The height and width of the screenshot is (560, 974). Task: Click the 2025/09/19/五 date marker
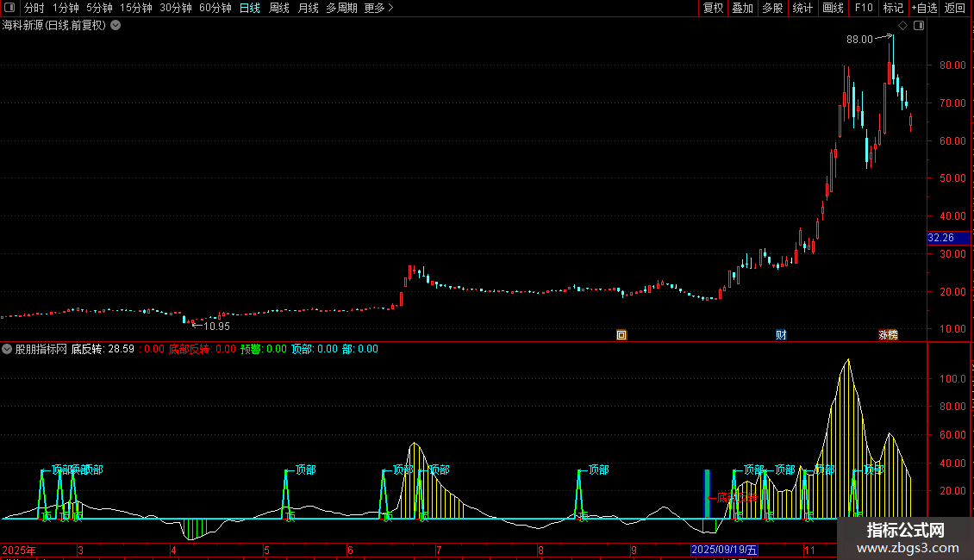pos(724,550)
